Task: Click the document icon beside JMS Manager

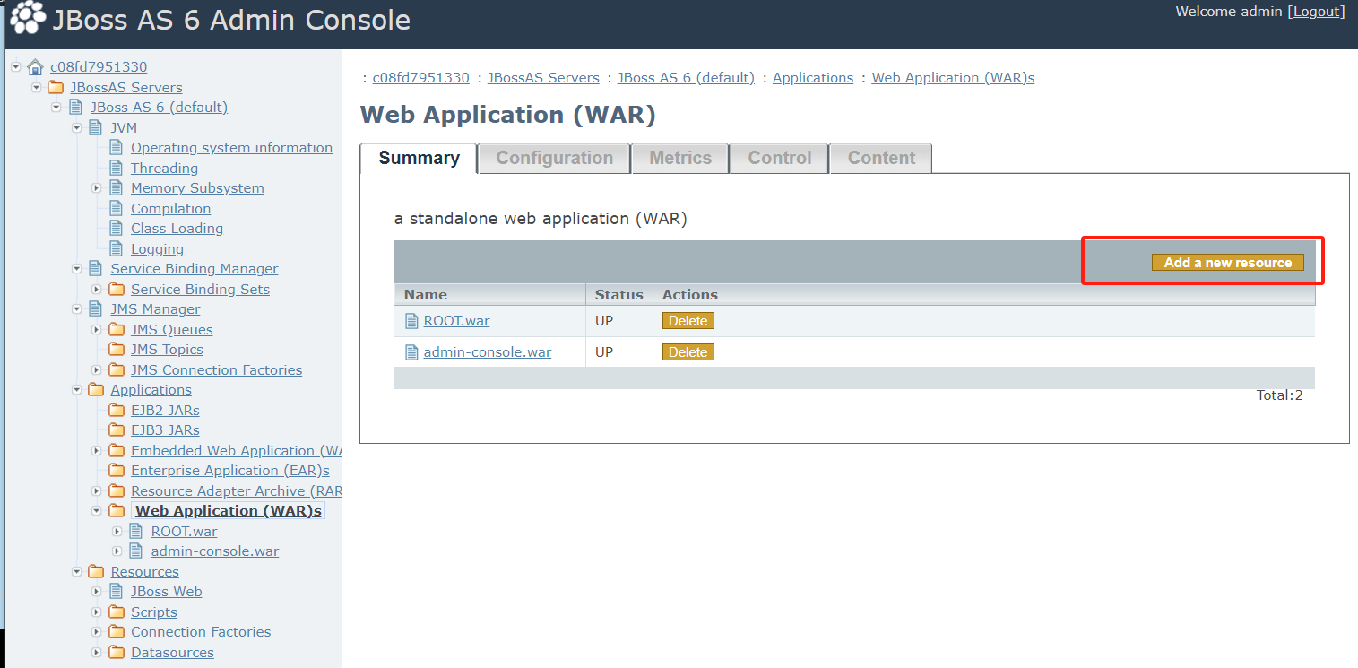Action: click(95, 309)
